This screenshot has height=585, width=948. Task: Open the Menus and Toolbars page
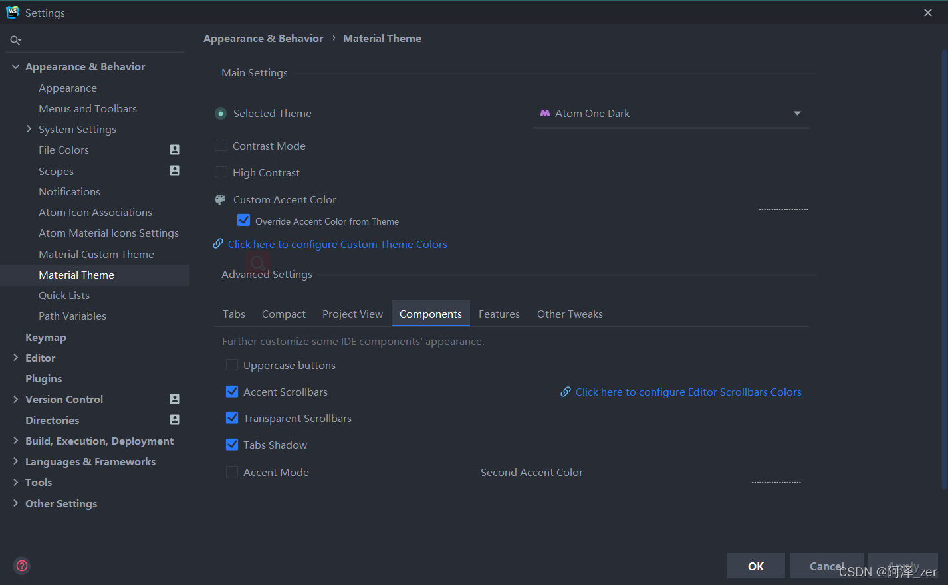(88, 108)
